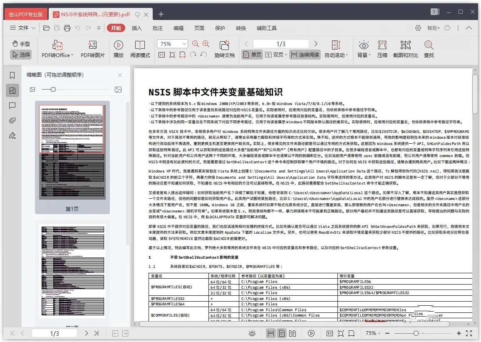The width and height of the screenshot is (481, 342).
Task: Open the PDF转图片 converter
Action: coord(92,49)
